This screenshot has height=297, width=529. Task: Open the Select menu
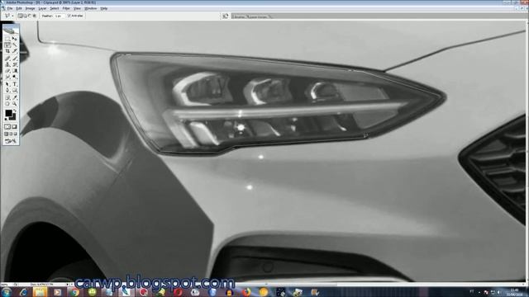click(x=55, y=8)
